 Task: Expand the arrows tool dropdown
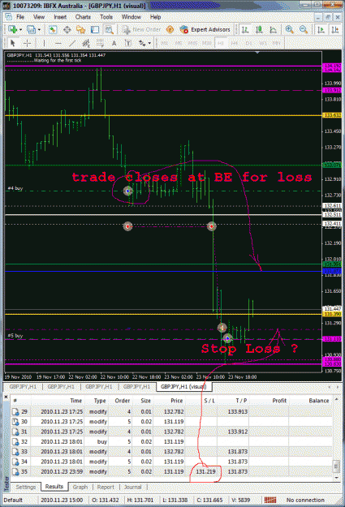(149, 43)
